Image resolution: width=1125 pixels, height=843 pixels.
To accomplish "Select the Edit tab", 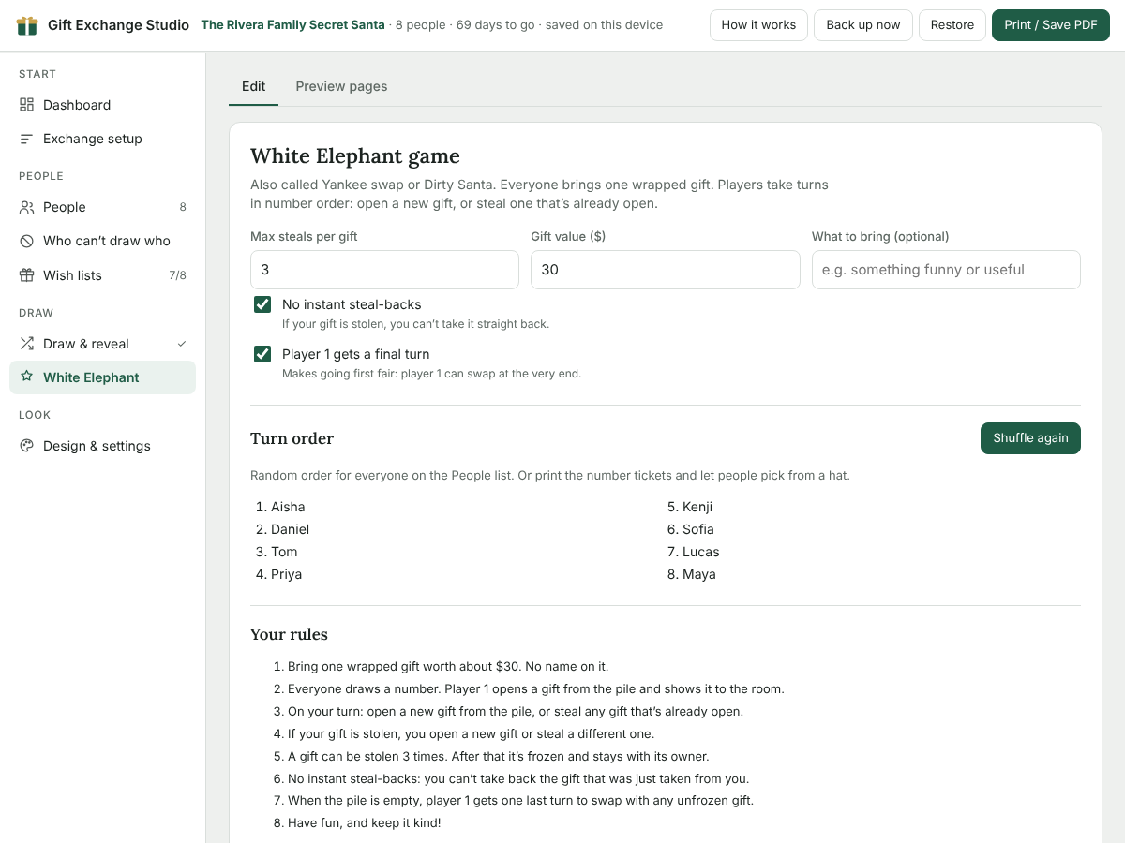I will tap(253, 86).
